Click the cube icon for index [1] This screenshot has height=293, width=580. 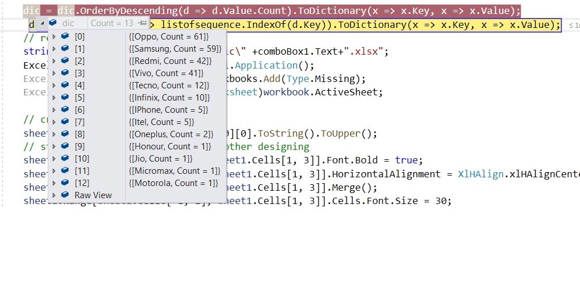tap(65, 48)
